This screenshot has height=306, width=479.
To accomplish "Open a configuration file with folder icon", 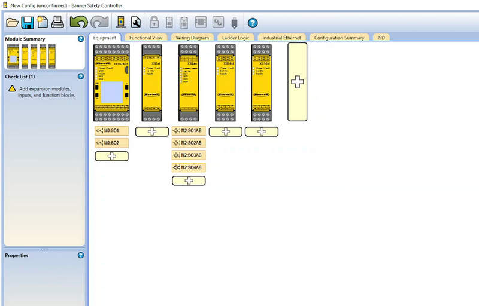I will 12,23.
